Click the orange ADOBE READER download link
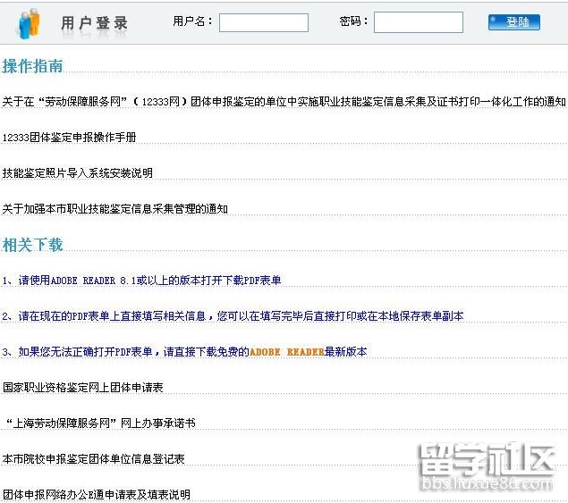 286,352
